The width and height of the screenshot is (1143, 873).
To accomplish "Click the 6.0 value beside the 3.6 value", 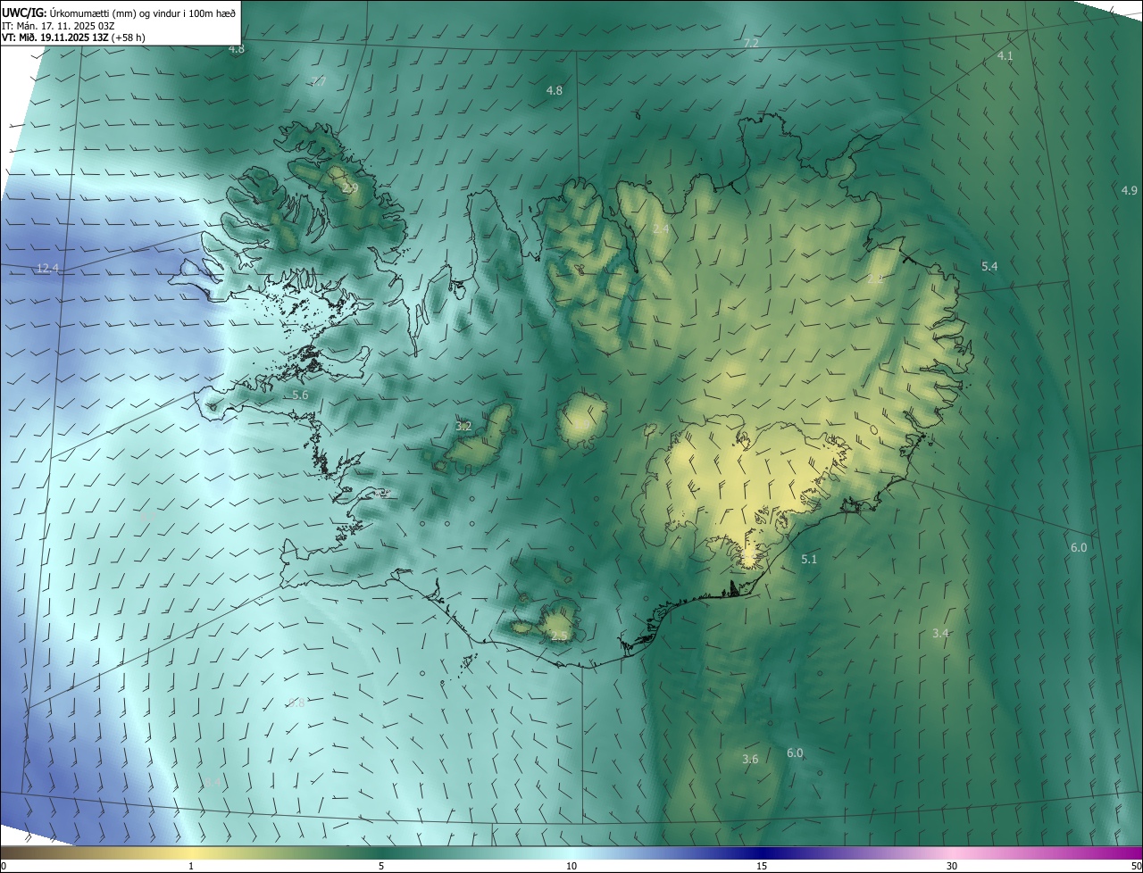I will pyautogui.click(x=795, y=753).
